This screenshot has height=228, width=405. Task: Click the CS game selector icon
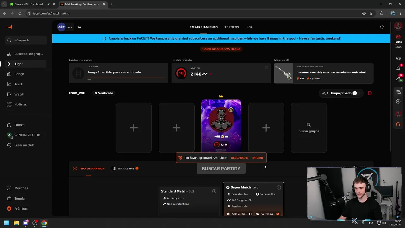(61, 27)
